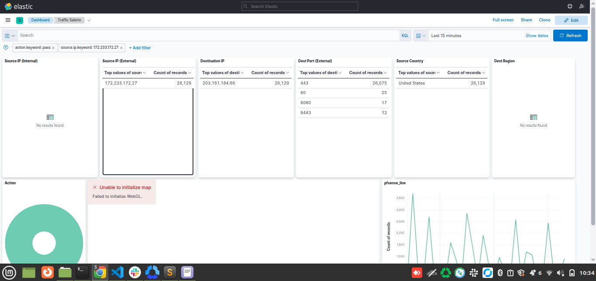596x281 pixels.
Task: Open the filter options menu icon
Action: (6, 47)
